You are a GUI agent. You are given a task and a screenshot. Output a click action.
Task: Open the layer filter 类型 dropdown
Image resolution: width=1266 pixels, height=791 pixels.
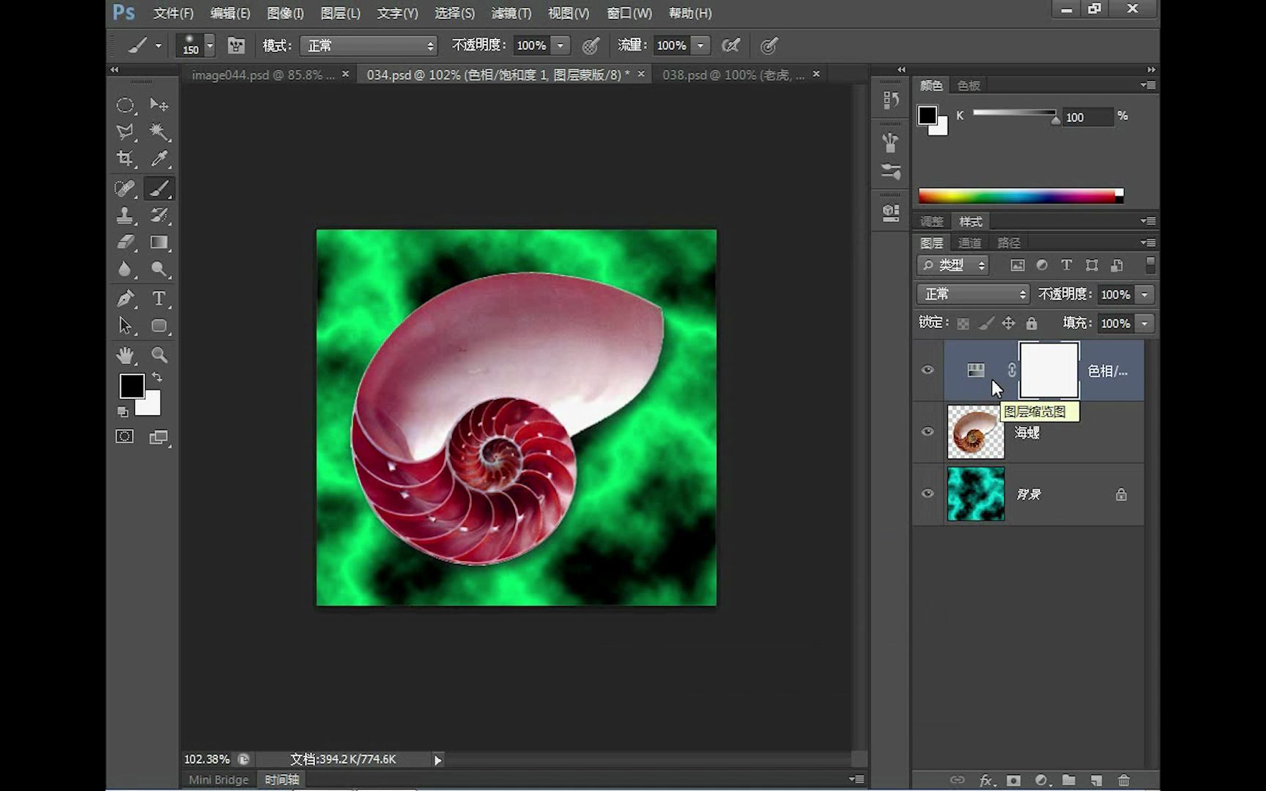(x=953, y=265)
